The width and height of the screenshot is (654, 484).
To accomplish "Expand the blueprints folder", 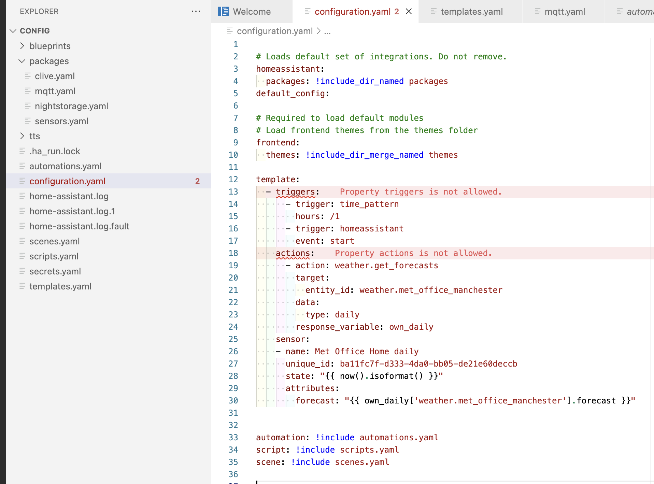I will click(22, 46).
